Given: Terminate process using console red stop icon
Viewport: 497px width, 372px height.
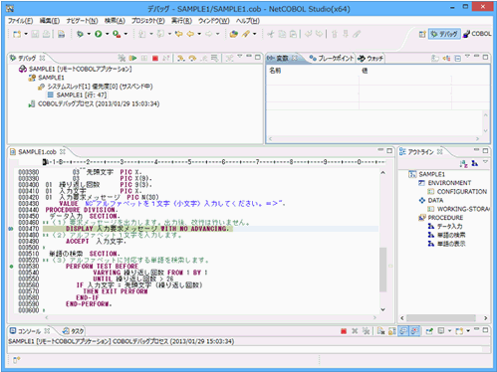Looking at the screenshot, I should coord(344,331).
